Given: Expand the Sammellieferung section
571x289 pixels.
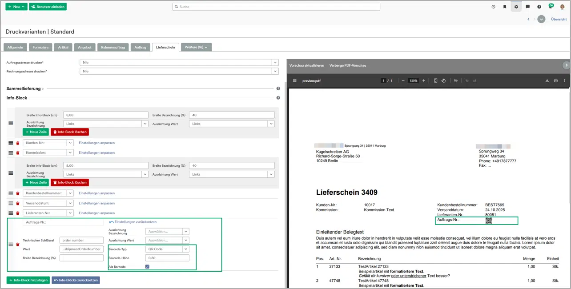Looking at the screenshot, I should point(25,89).
